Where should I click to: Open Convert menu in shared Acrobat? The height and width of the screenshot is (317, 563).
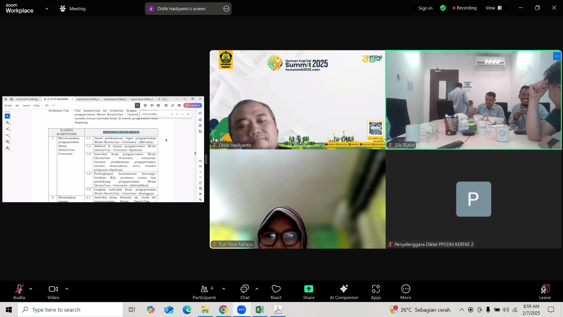tap(26, 105)
